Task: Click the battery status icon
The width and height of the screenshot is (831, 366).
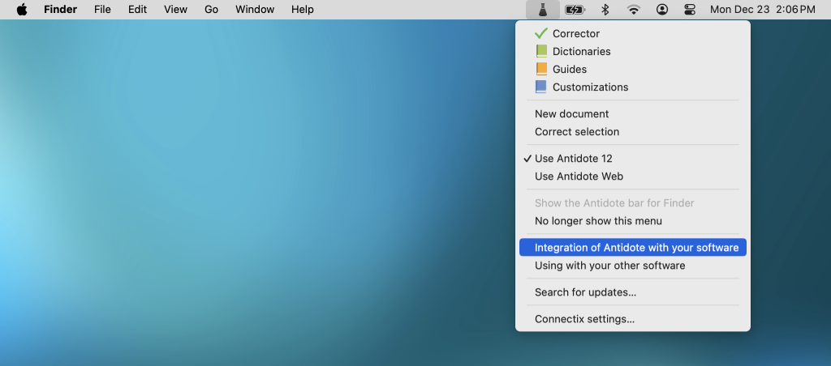Action: (575, 10)
